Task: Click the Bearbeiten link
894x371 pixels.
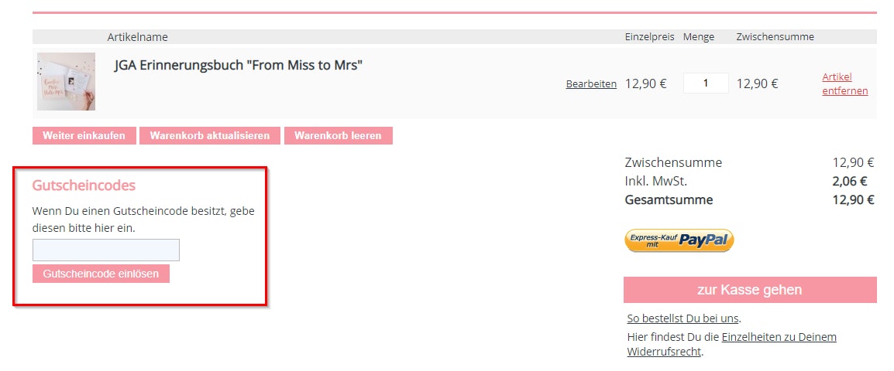Action: click(591, 83)
